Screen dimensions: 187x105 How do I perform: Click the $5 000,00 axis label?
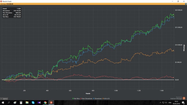(178, 62)
